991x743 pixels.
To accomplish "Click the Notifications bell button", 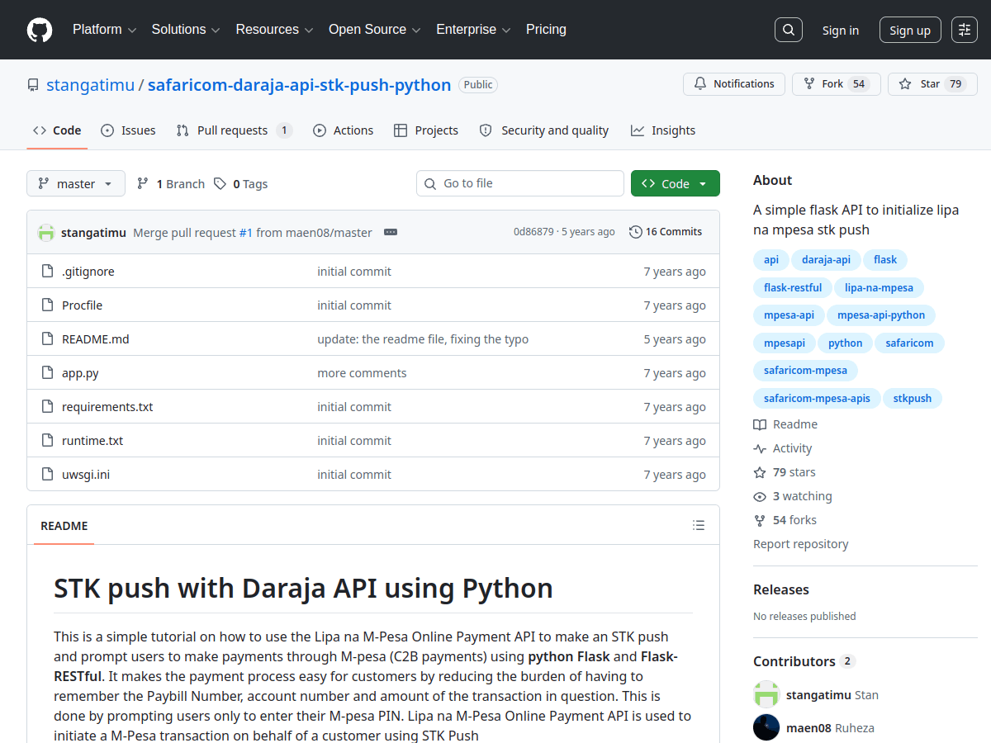I will point(734,84).
